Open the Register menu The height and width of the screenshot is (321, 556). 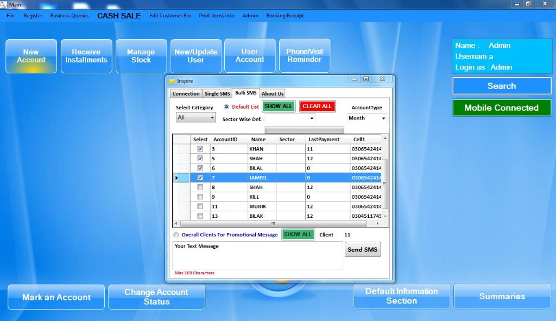(x=33, y=16)
